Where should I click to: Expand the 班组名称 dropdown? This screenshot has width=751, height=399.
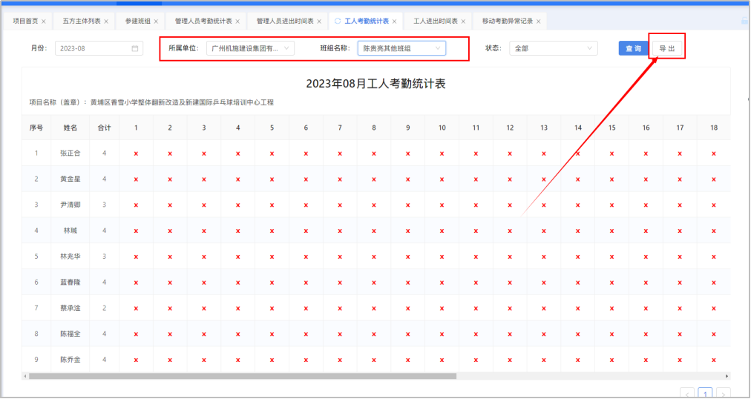click(401, 48)
